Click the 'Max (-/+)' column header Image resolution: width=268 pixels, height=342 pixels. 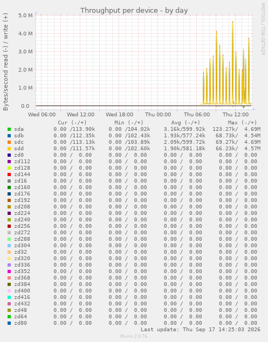pos(242,123)
